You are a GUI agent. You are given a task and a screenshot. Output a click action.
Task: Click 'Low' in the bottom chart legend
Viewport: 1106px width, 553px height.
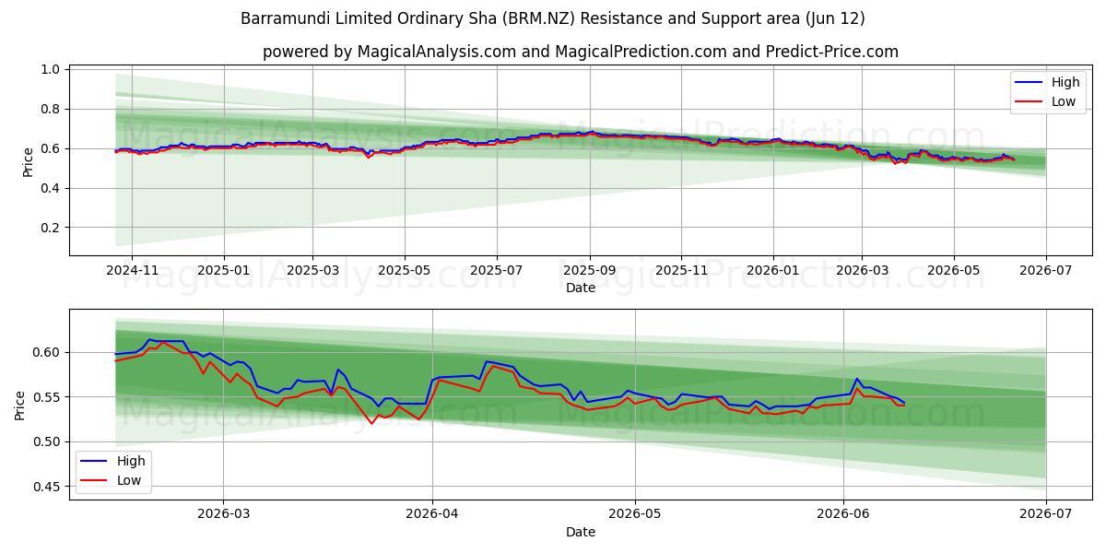[x=129, y=479]
